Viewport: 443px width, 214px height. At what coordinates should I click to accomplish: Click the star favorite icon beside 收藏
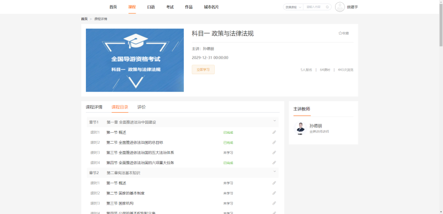[x=340, y=33]
